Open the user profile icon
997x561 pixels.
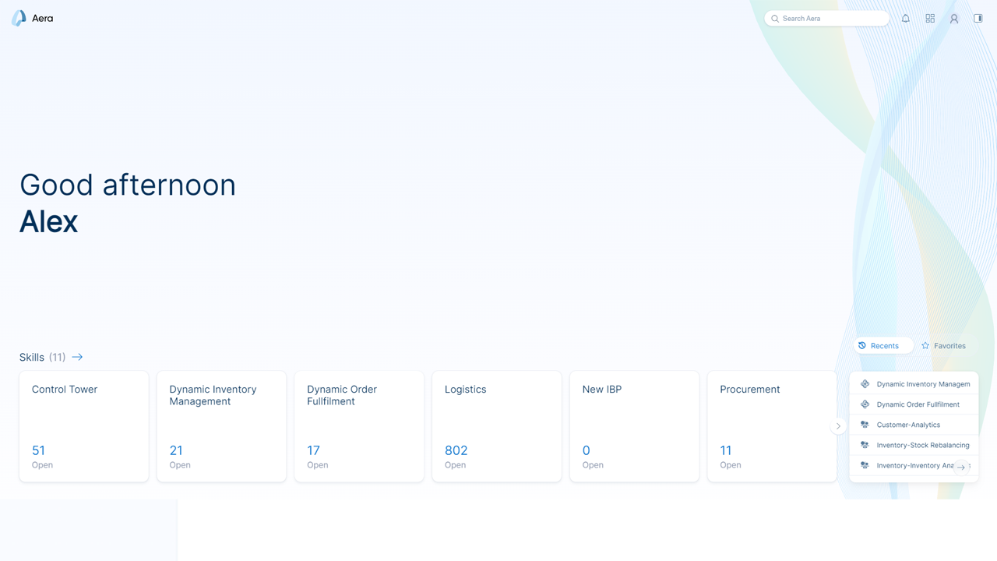(x=954, y=18)
